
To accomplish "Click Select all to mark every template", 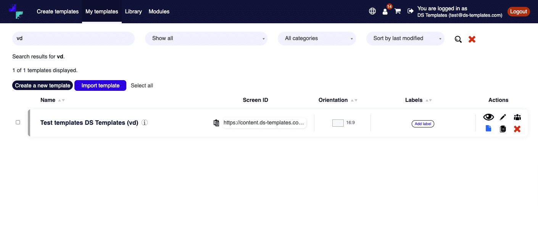I will (x=142, y=85).
